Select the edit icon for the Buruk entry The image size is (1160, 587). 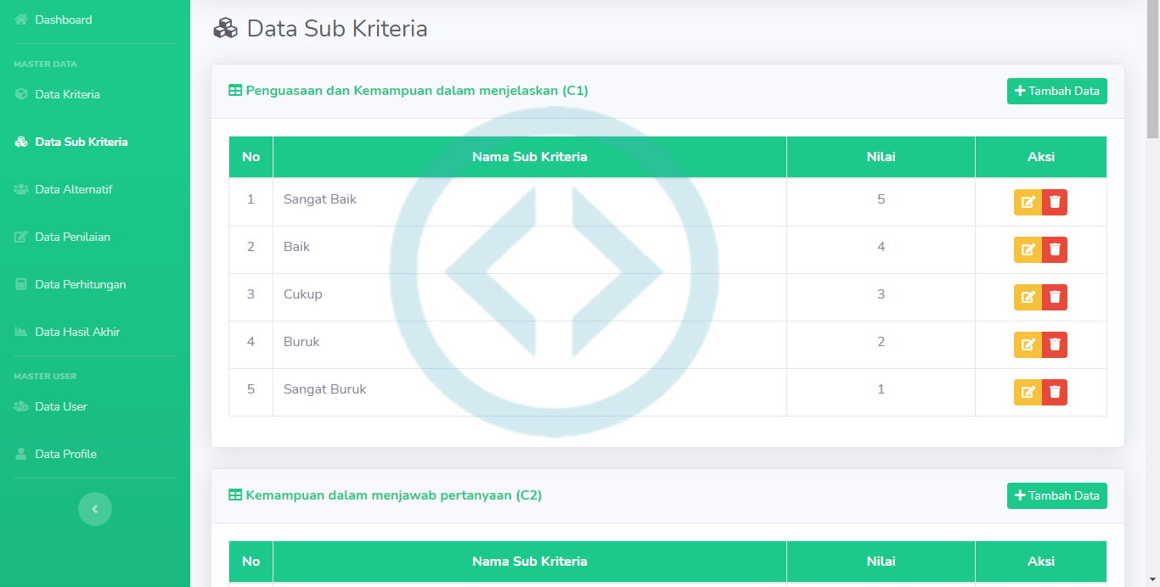[x=1028, y=344]
